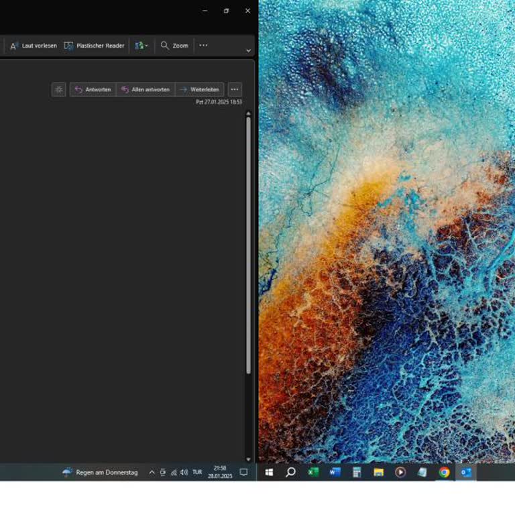Image resolution: width=515 pixels, height=515 pixels.
Task: Open the ribbon's three-dot overflow menu
Action: [203, 46]
